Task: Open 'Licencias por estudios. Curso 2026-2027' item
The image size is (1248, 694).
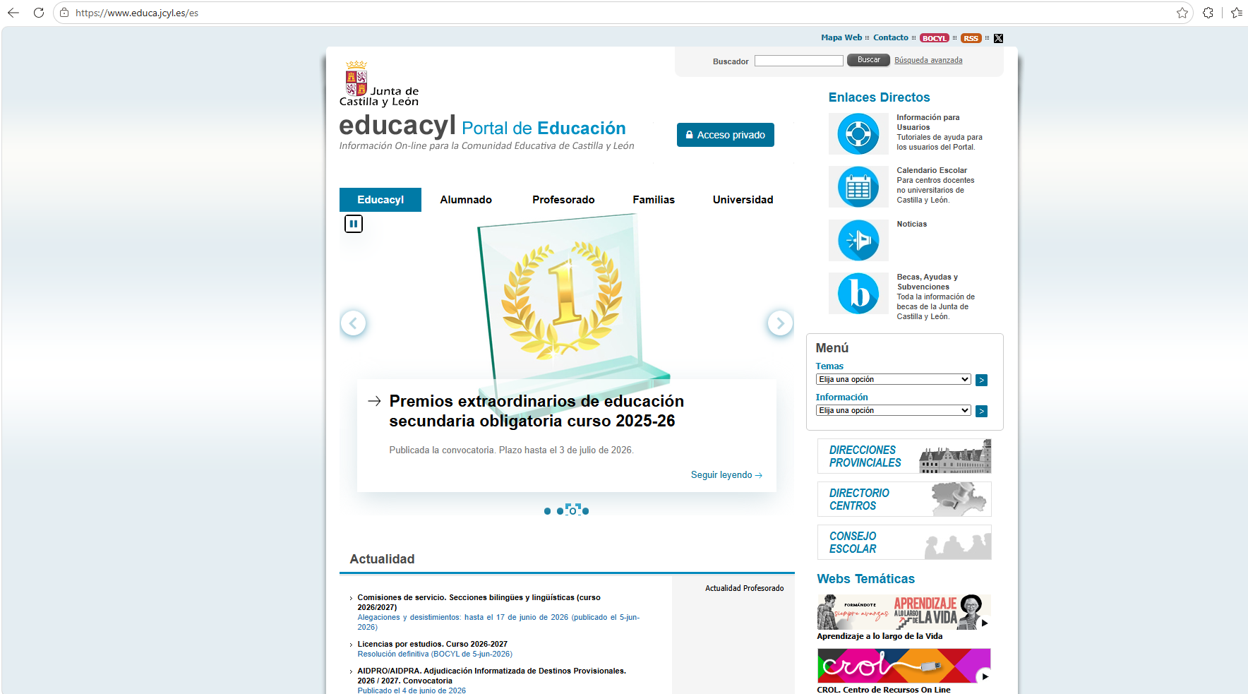Action: pyautogui.click(x=432, y=644)
